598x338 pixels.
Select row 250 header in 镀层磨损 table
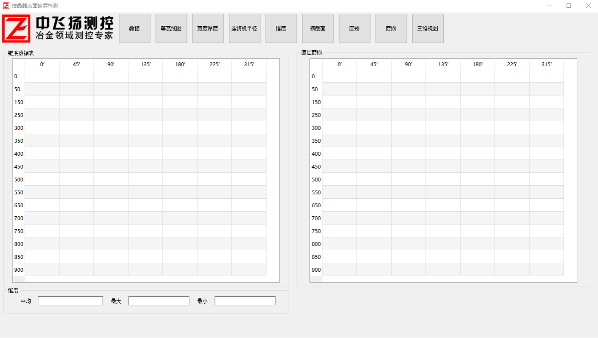(x=316, y=115)
